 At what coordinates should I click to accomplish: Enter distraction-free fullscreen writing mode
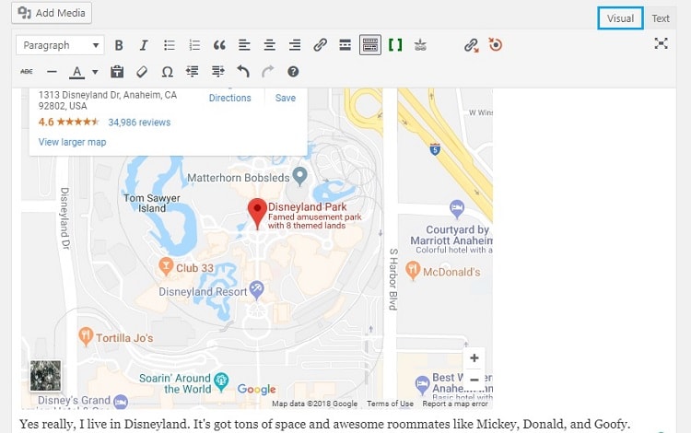click(x=661, y=43)
